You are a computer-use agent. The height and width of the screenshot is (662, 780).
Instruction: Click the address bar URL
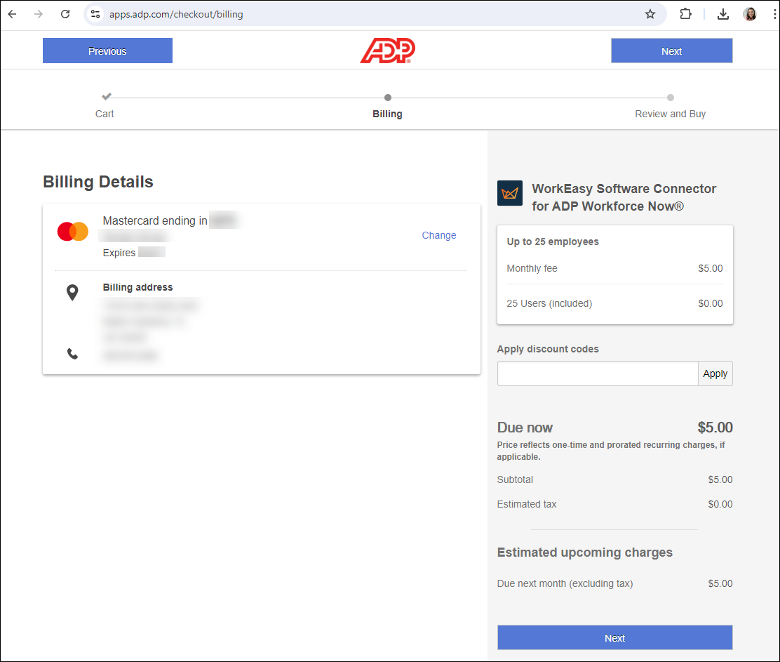(x=176, y=15)
